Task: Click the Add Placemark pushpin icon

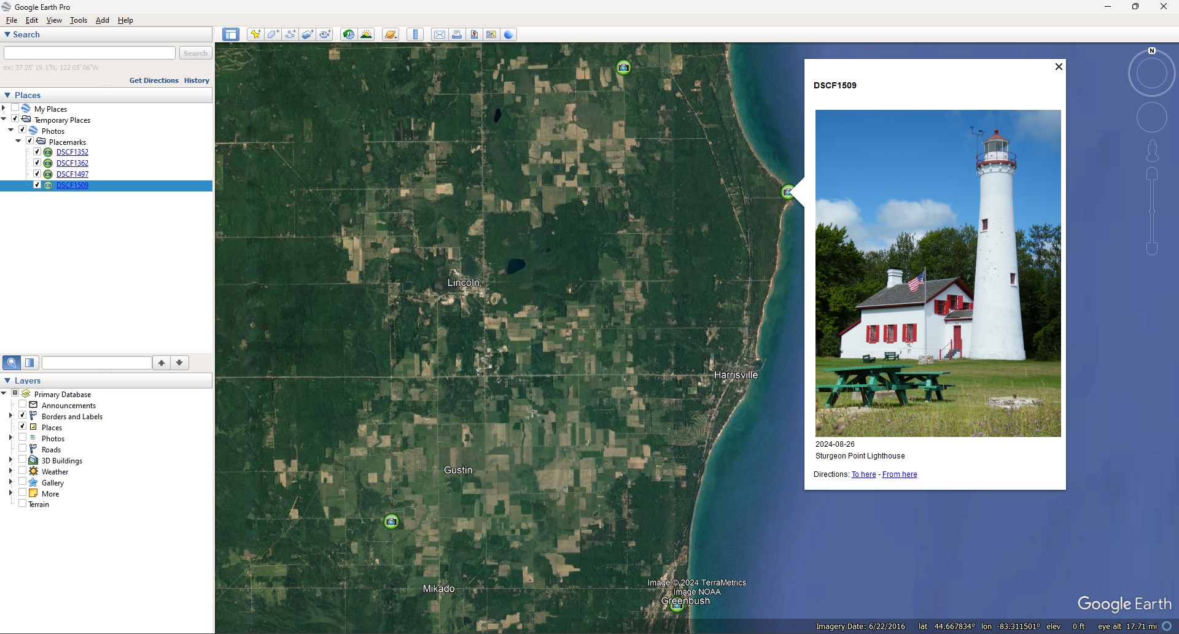Action: [255, 34]
